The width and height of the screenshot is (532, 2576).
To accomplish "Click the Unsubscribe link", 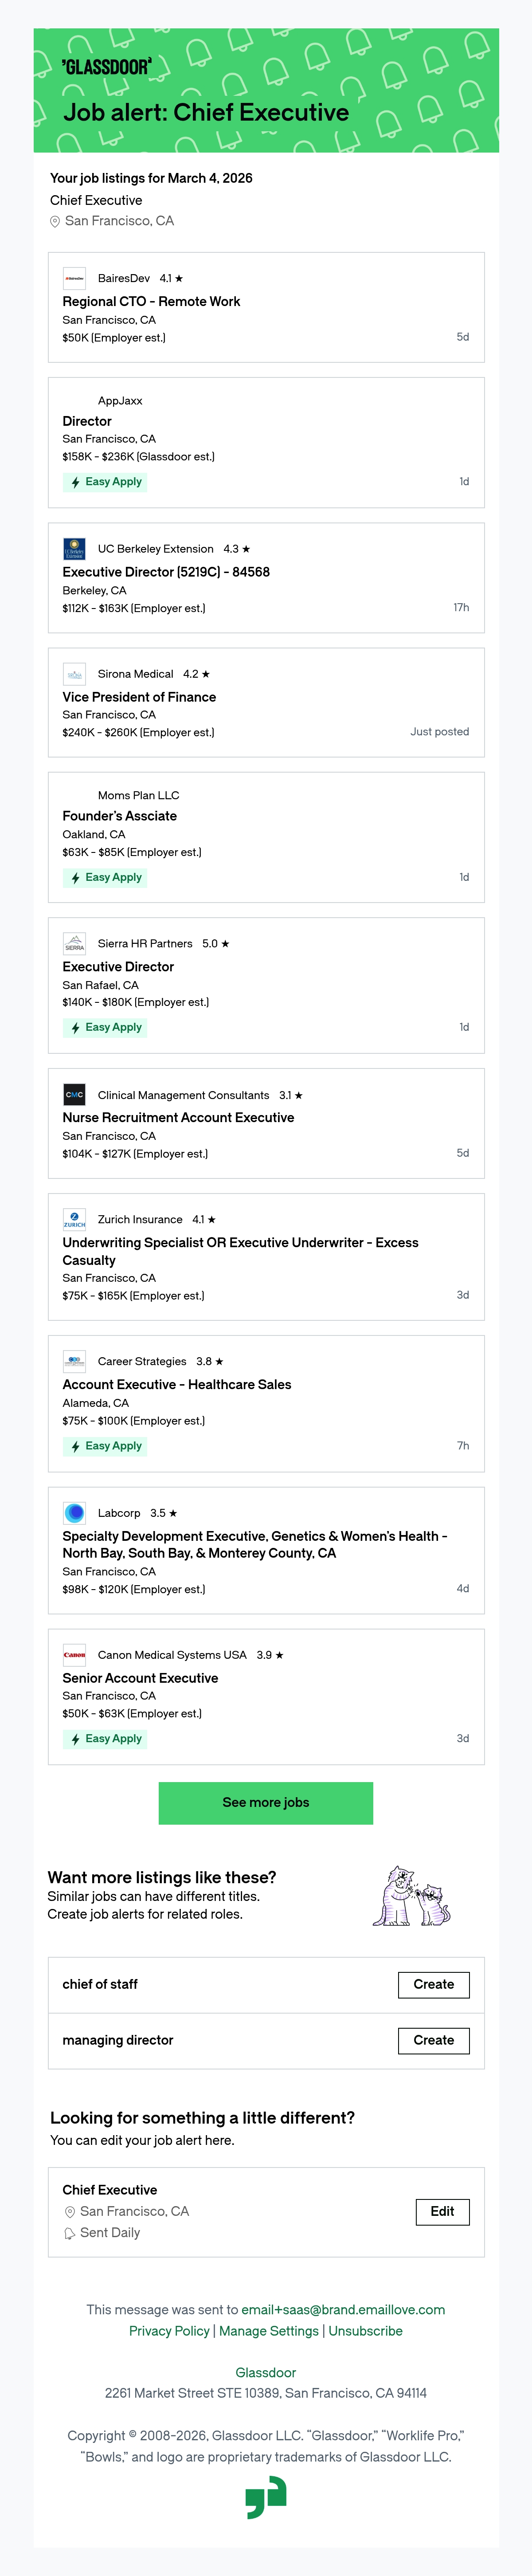I will coord(366,2331).
